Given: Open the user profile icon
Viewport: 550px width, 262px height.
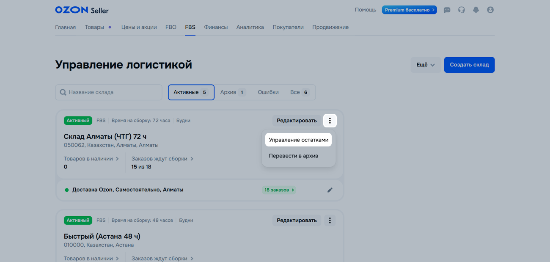Looking at the screenshot, I should [490, 10].
